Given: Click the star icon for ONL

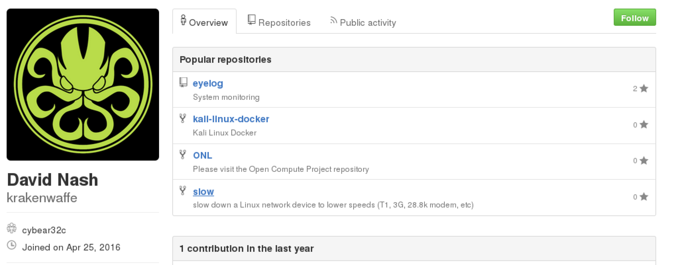Looking at the screenshot, I should (x=644, y=161).
